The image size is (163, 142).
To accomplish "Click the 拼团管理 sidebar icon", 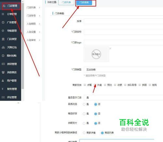I will tap(3, 64).
